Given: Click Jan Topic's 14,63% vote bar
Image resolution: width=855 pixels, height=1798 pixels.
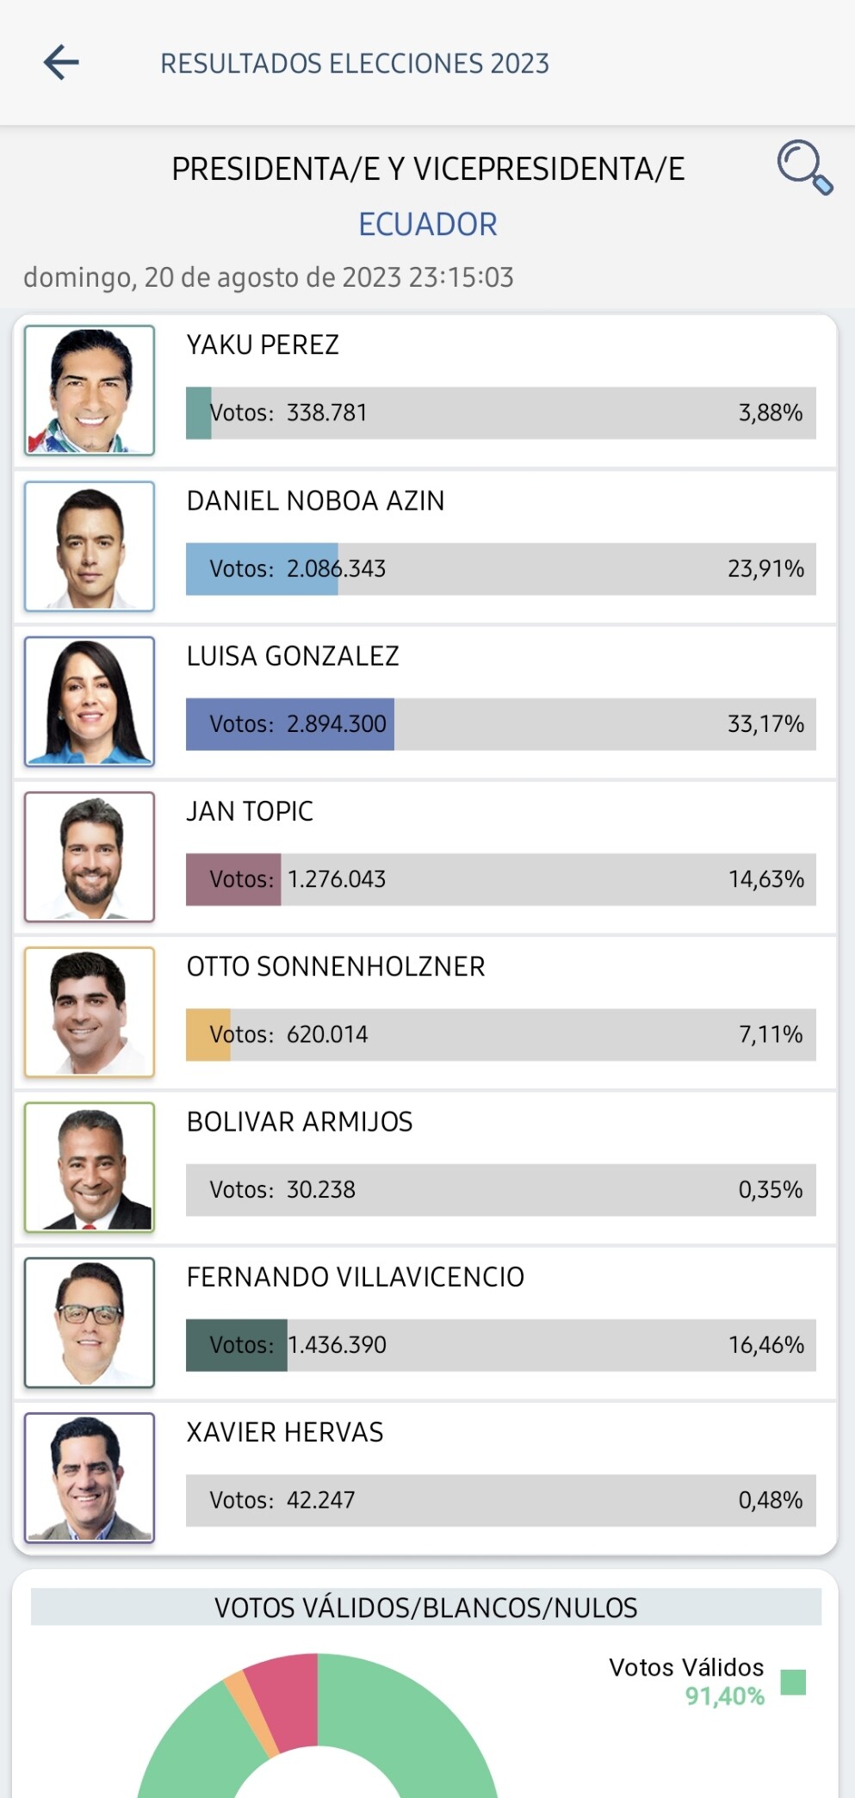Looking at the screenshot, I should pyautogui.click(x=501, y=879).
